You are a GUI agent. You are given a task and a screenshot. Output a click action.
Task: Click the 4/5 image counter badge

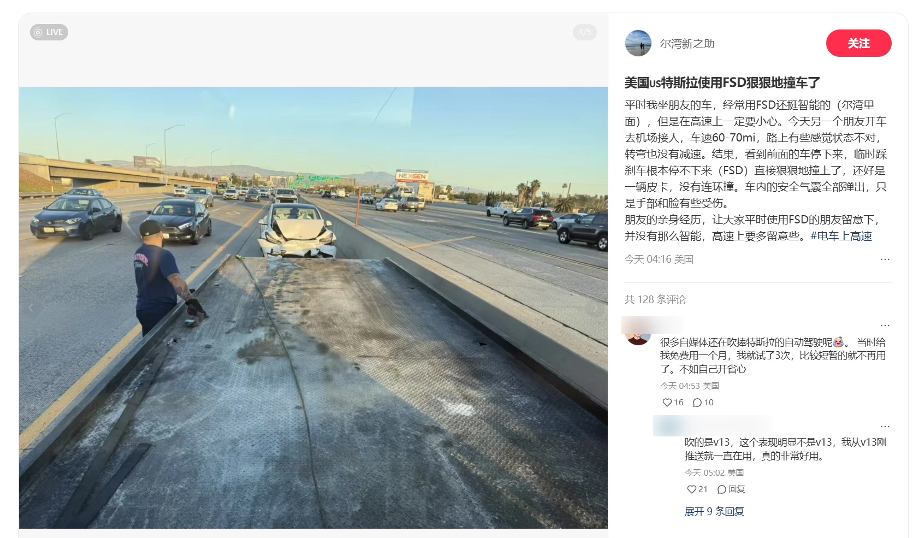(x=585, y=32)
